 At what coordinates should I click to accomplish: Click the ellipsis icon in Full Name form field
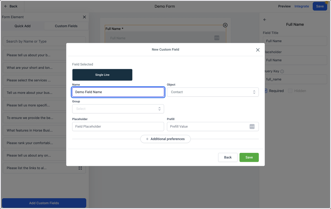click(x=217, y=38)
